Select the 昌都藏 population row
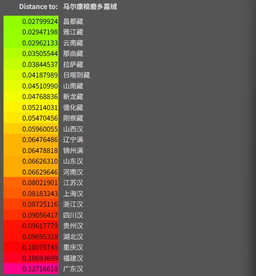The height and width of the screenshot is (276, 256). pyautogui.click(x=73, y=22)
